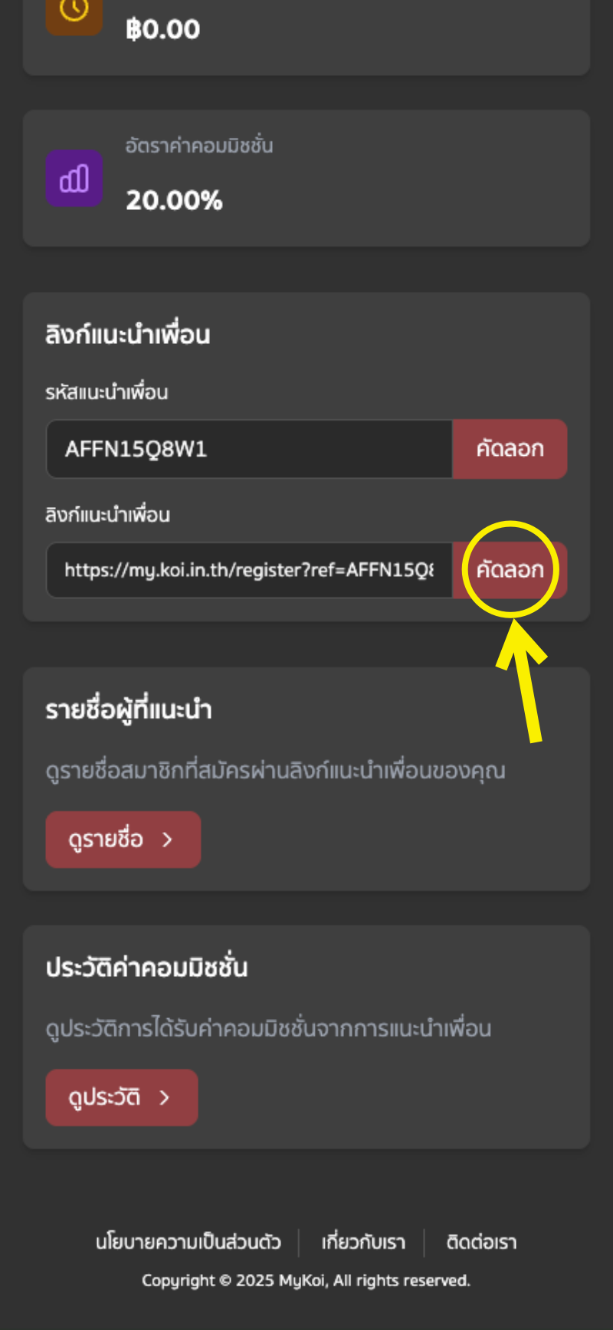This screenshot has height=1330, width=613.
Task: Focus the my.koi.in.th register link field
Action: [249, 570]
